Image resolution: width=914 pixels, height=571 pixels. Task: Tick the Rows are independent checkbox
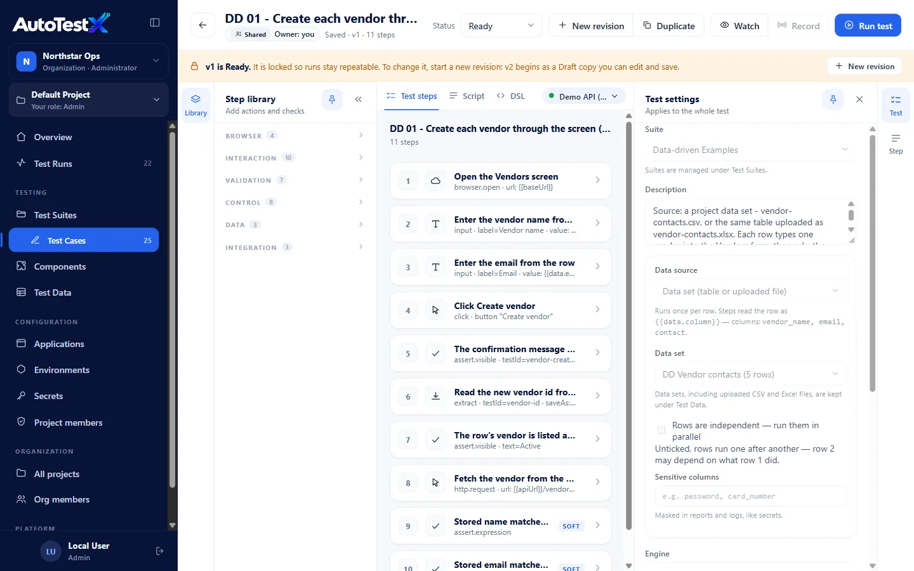pos(661,430)
